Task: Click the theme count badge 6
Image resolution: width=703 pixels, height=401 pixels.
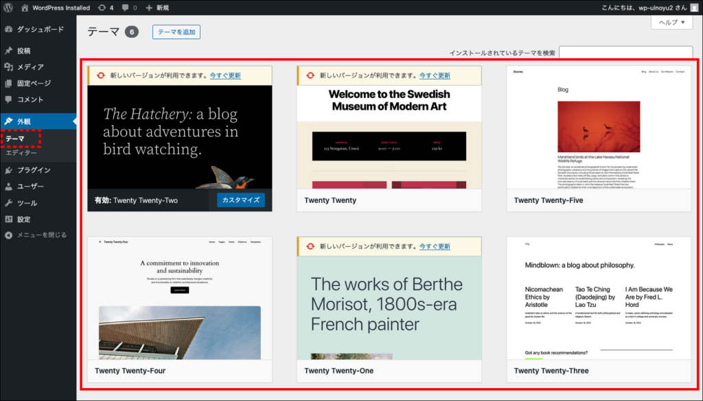Action: [131, 32]
